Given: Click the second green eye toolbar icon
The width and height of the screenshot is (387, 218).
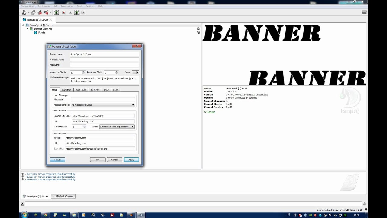Looking at the screenshot, I should pyautogui.click(x=77, y=12).
